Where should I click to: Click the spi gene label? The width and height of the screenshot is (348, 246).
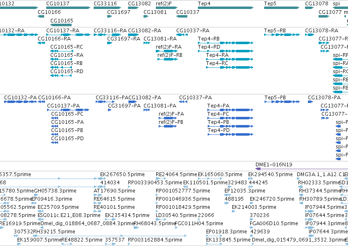337,4
